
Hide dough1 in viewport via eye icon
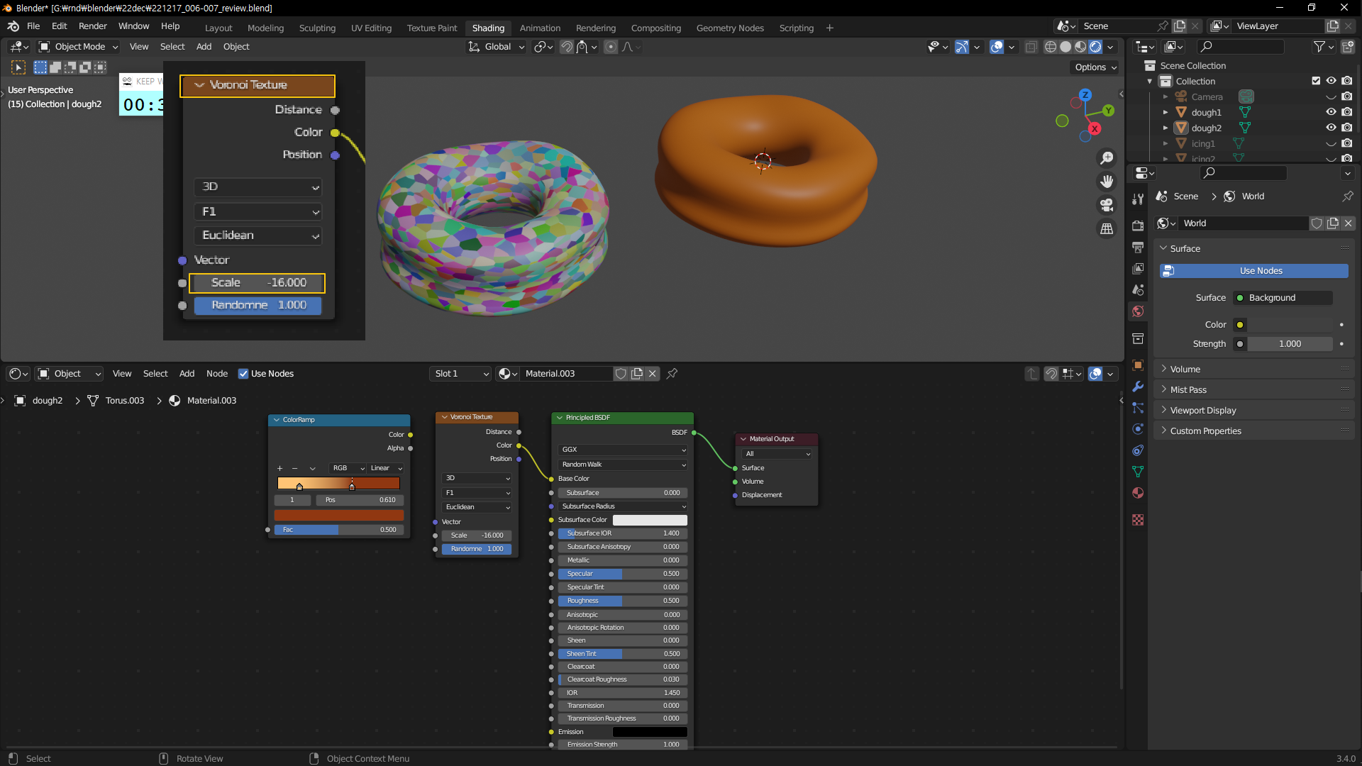[1331, 112]
